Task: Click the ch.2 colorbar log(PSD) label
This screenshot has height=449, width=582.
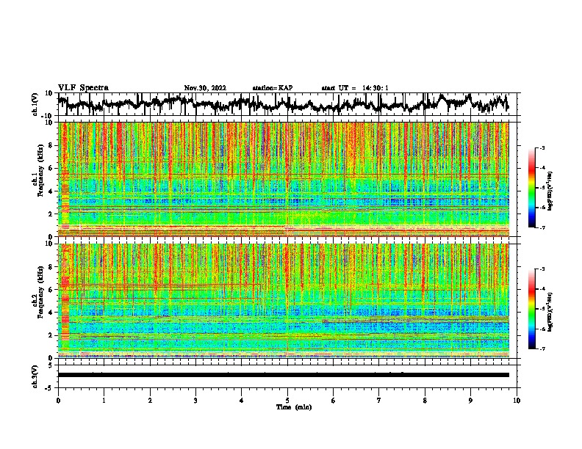Action: point(550,313)
